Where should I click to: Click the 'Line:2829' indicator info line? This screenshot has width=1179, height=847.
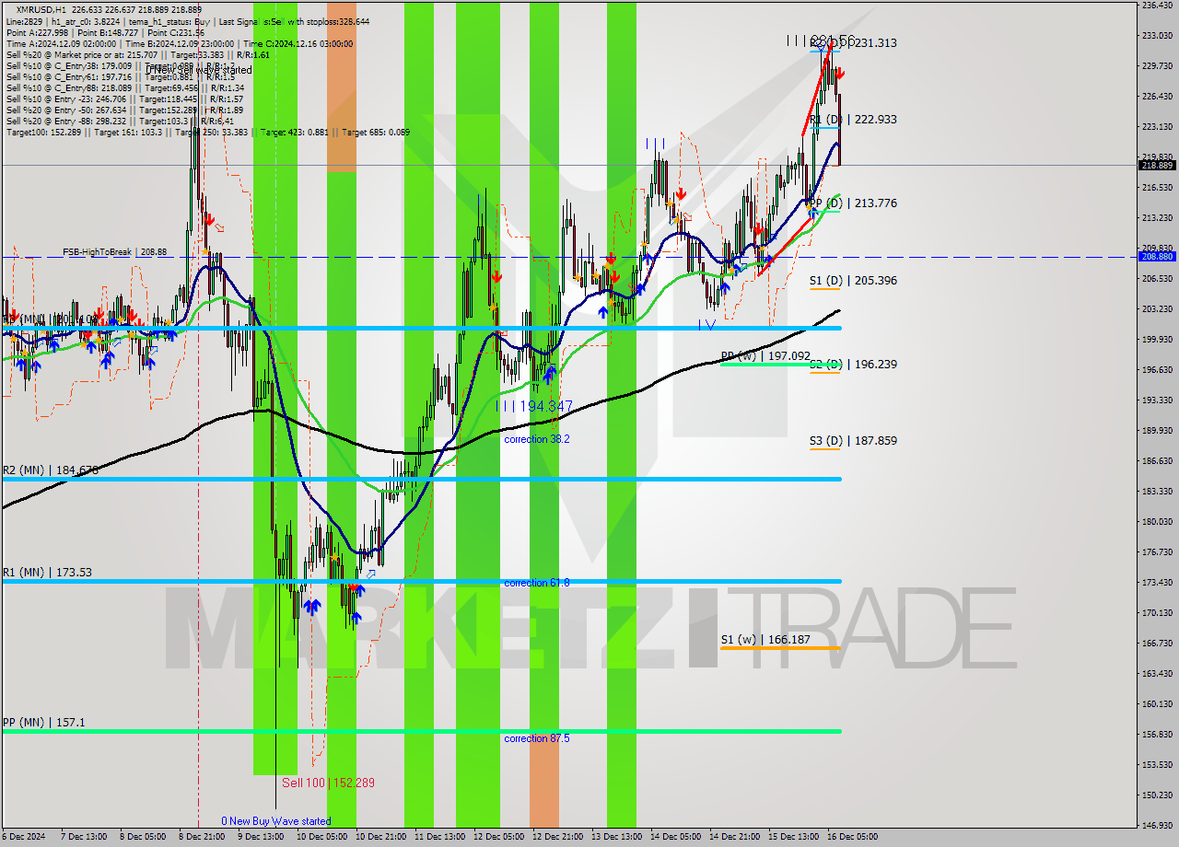(187, 20)
